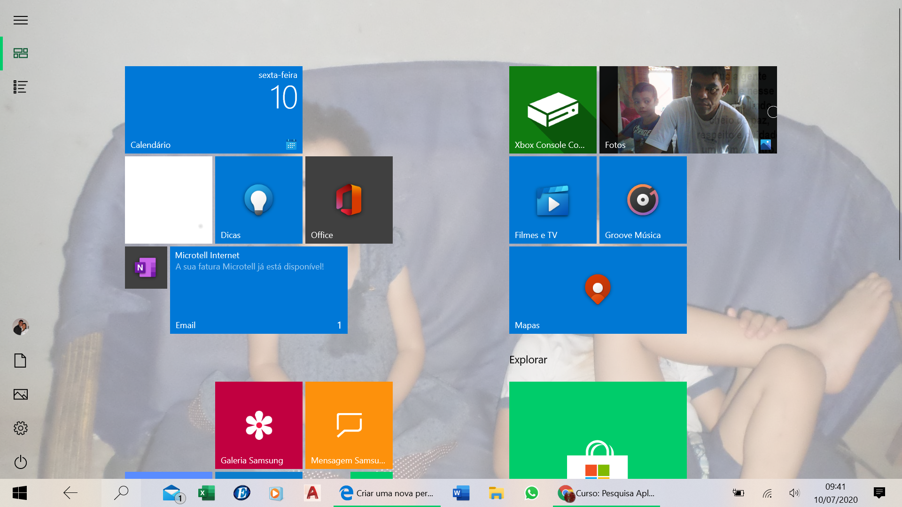The image size is (902, 507).
Task: Open the user account picture menu
Action: [21, 327]
